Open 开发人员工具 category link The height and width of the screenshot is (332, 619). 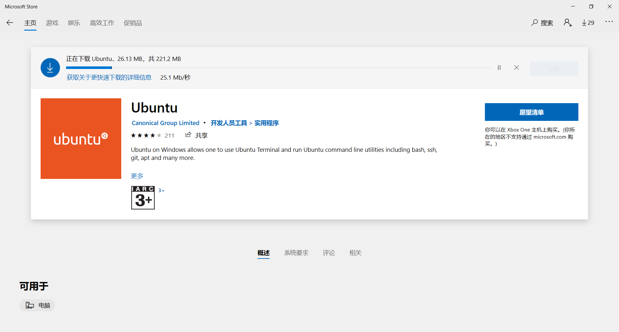[x=229, y=123]
